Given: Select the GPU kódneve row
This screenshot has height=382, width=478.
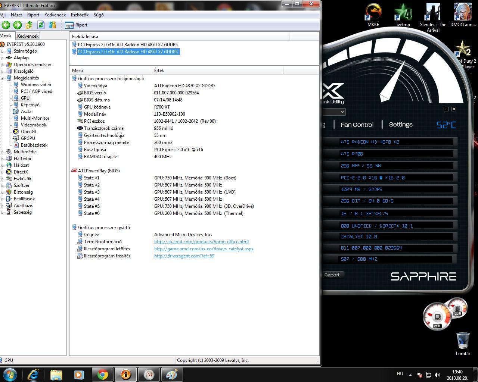Looking at the screenshot, I should click(194, 107).
